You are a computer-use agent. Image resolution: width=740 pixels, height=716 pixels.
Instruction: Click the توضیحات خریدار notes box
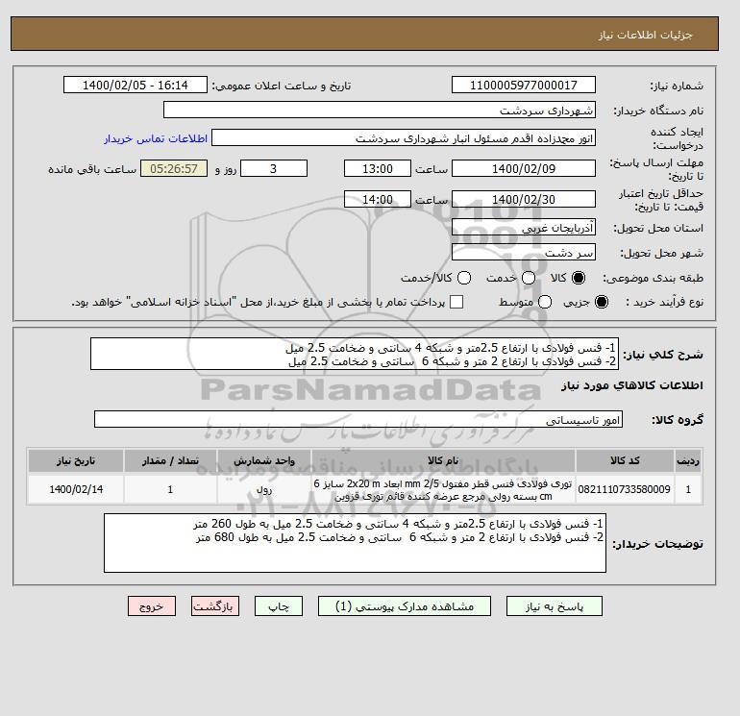355,543
